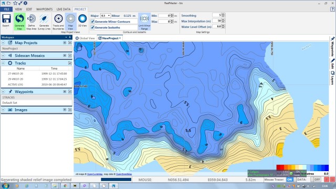Viewport: 336px width, 189px height.
Task: Select the 29-ИЮЛ-20 track row
Action: point(37,79)
